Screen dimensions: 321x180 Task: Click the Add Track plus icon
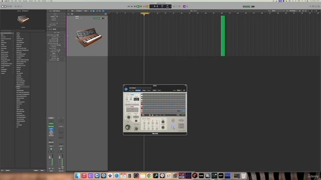tap(68, 14)
